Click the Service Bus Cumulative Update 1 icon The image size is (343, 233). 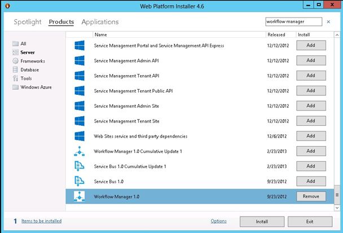[80, 166]
